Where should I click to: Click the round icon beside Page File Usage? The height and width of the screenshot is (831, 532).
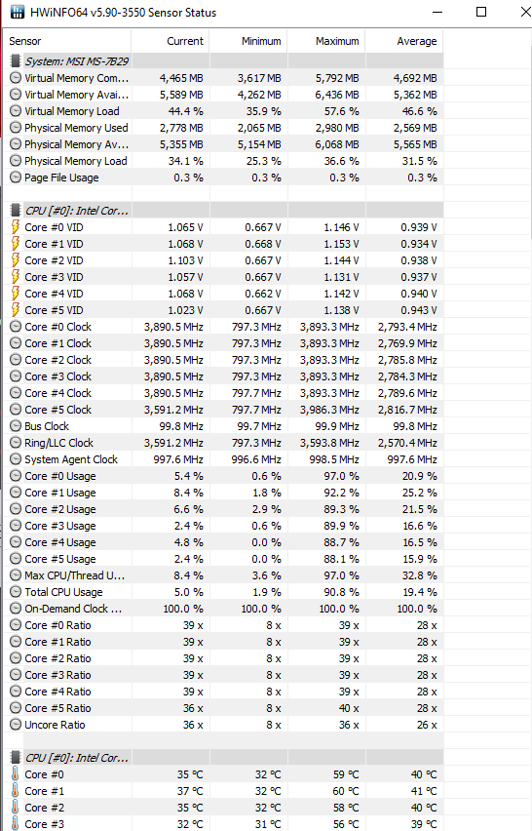pos(16,178)
